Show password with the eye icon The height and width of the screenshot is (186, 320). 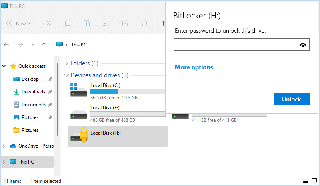pos(303,45)
